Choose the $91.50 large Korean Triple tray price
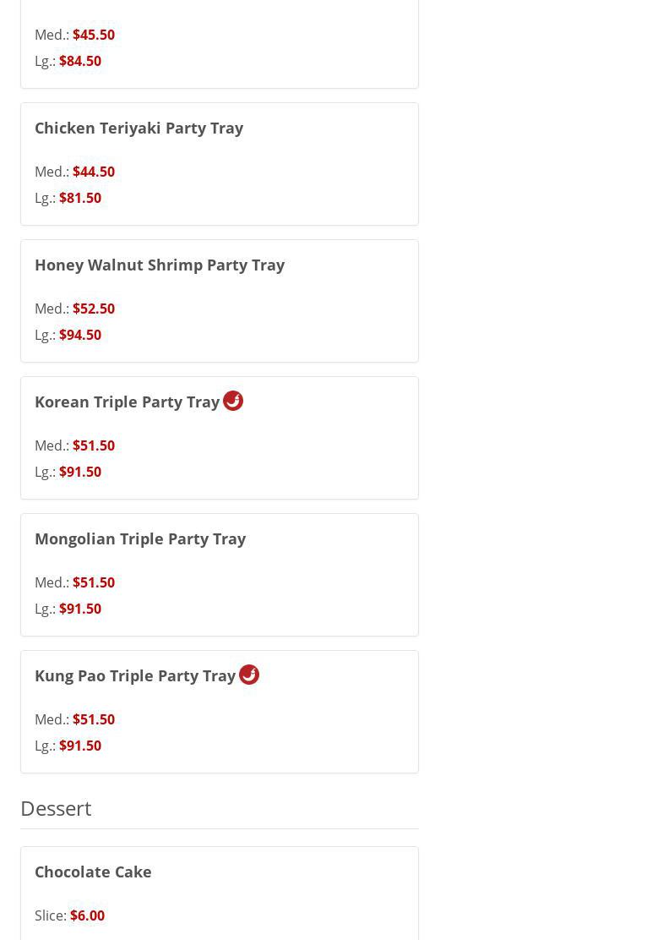Image resolution: width=663 pixels, height=940 pixels. 80,472
